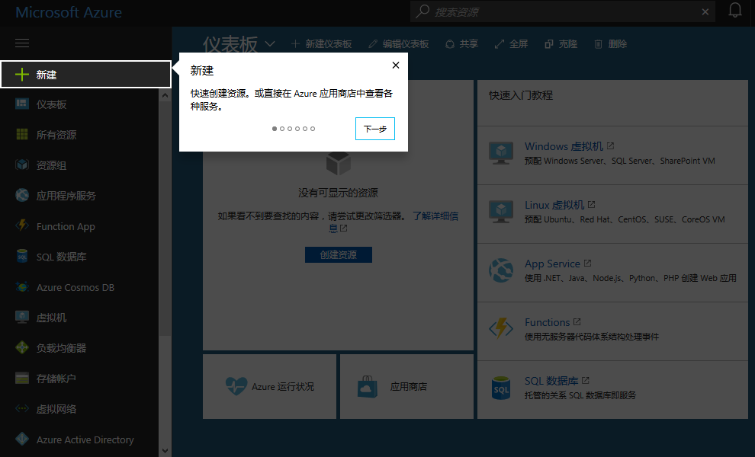Open the Windows 虚拟机 quickstart link
The width and height of the screenshot is (755, 457).
(564, 146)
